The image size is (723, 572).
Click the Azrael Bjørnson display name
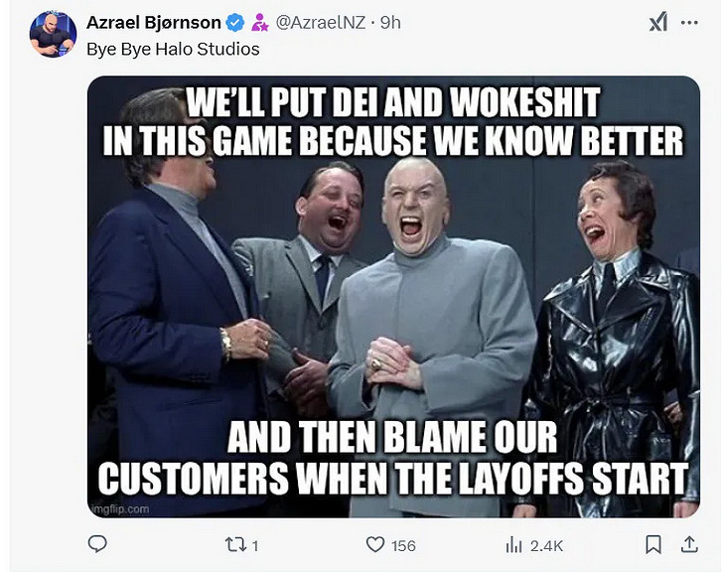(154, 22)
